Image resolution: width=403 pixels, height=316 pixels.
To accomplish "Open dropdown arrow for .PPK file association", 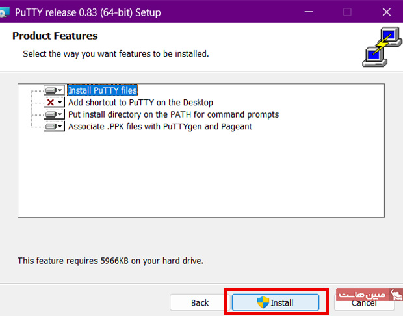I will coord(60,127).
